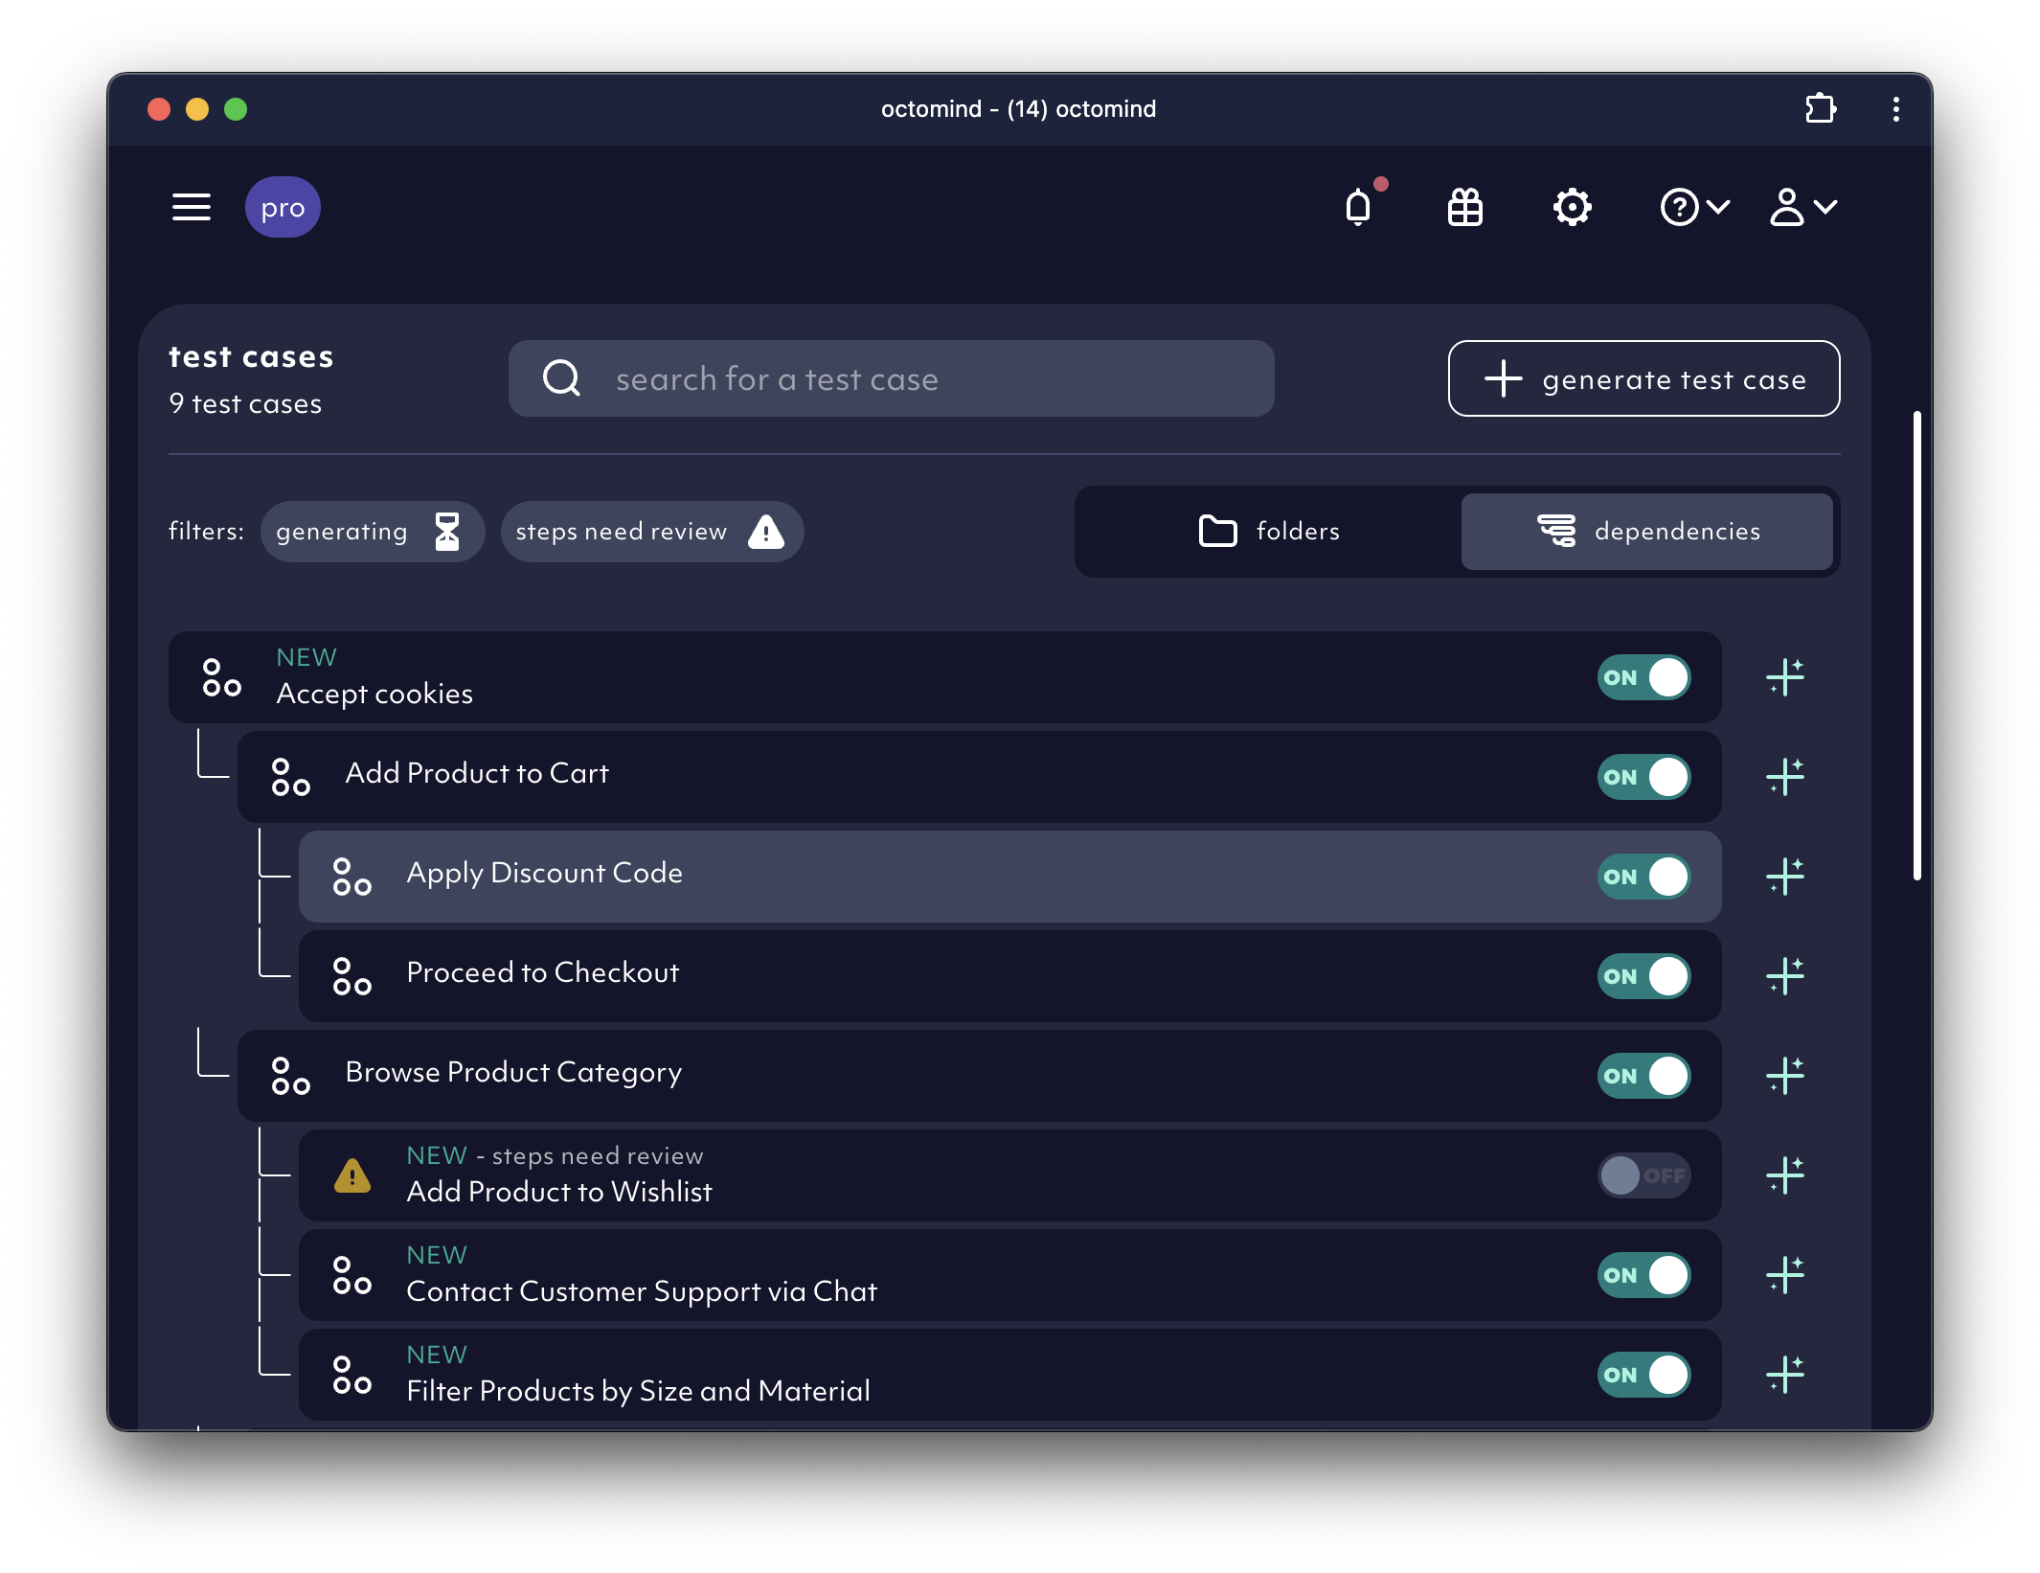Click the sparkle dependency icon beside Filter Products row

click(x=1785, y=1375)
